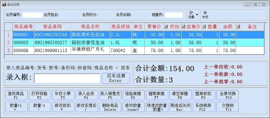Click barcode 6921995700246 cell
Image resolution: width=270 pixels, height=118 pixels.
click(x=52, y=35)
